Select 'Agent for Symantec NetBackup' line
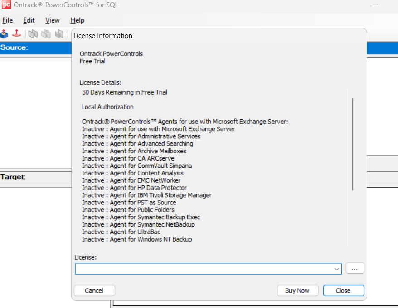 (x=138, y=224)
